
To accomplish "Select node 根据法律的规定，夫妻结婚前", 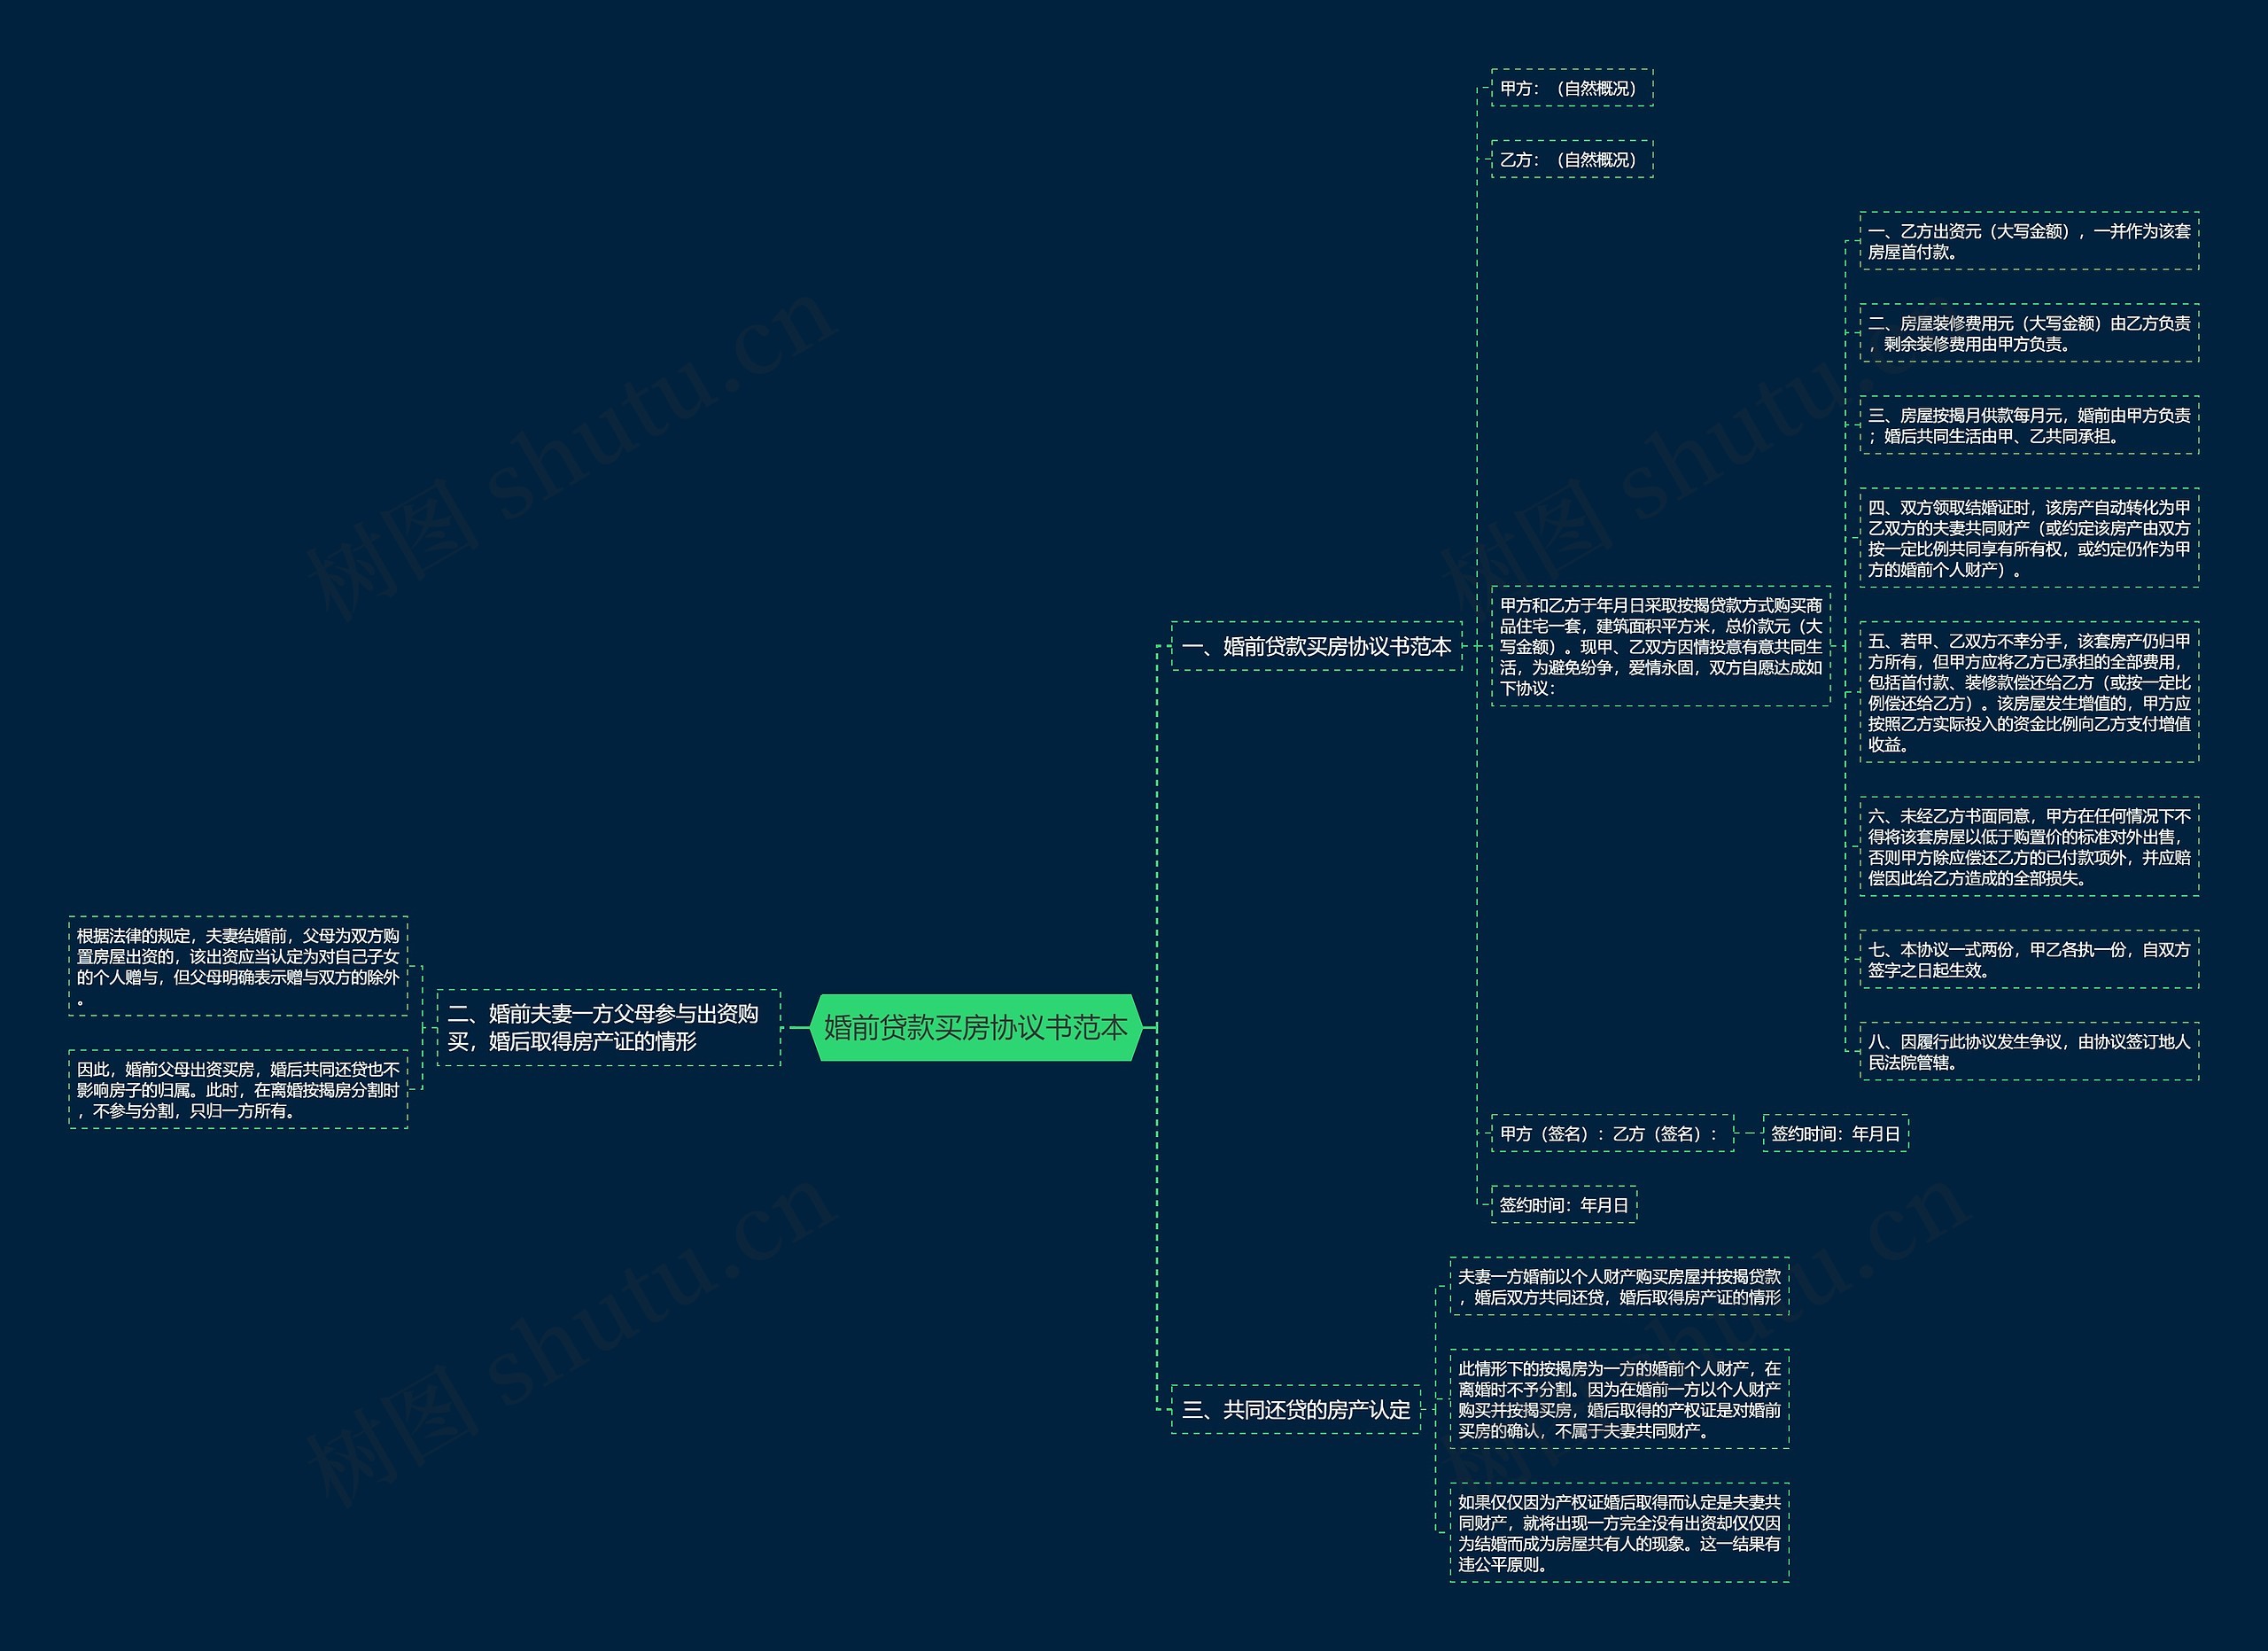I will 238,966.
